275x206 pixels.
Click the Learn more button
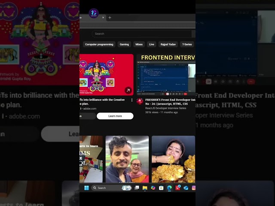coord(115,116)
